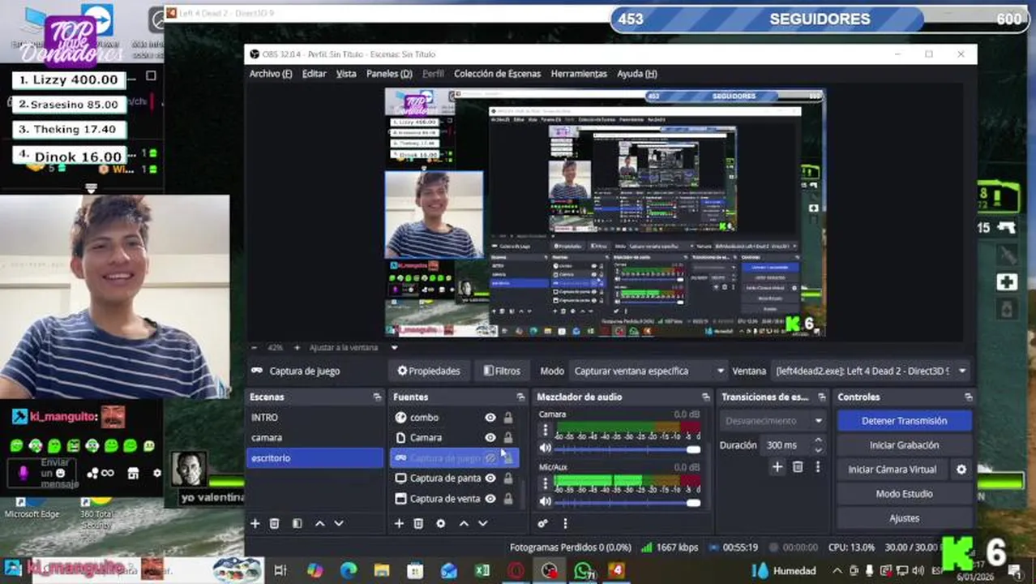Screen dimensions: 1036x584
Task: Zoom in the preview with plus icon
Action: tap(297, 348)
